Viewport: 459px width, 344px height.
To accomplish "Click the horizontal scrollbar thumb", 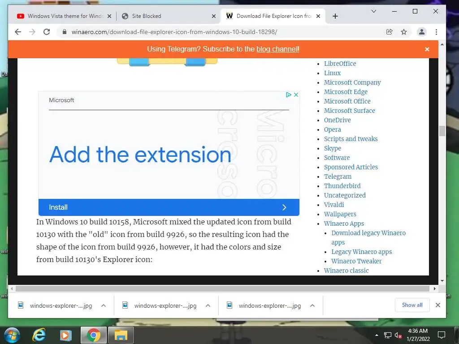I will coord(222,289).
